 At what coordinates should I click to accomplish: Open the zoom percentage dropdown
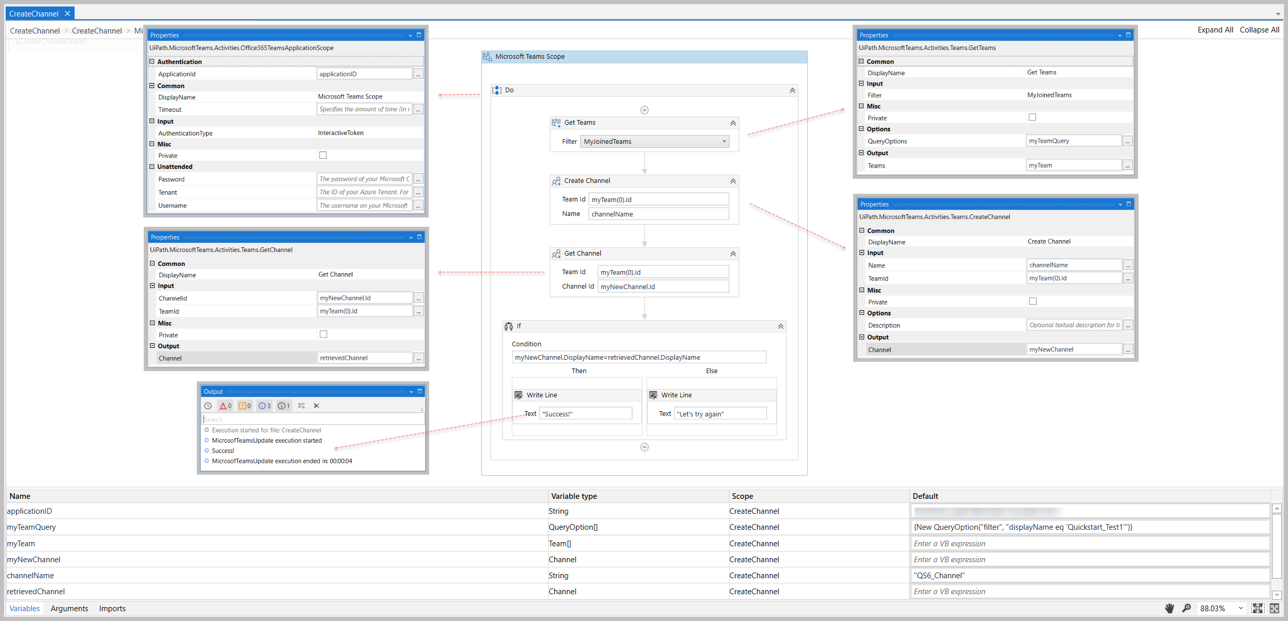1241,608
